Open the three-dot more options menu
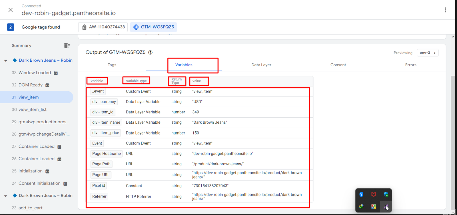 coord(445,10)
